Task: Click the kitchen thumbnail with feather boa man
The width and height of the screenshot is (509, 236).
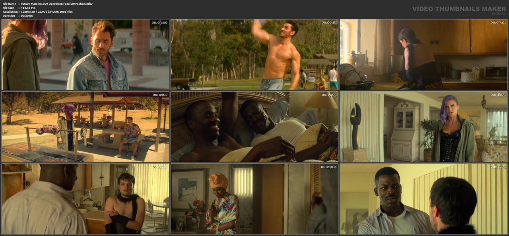Action: click(x=85, y=199)
